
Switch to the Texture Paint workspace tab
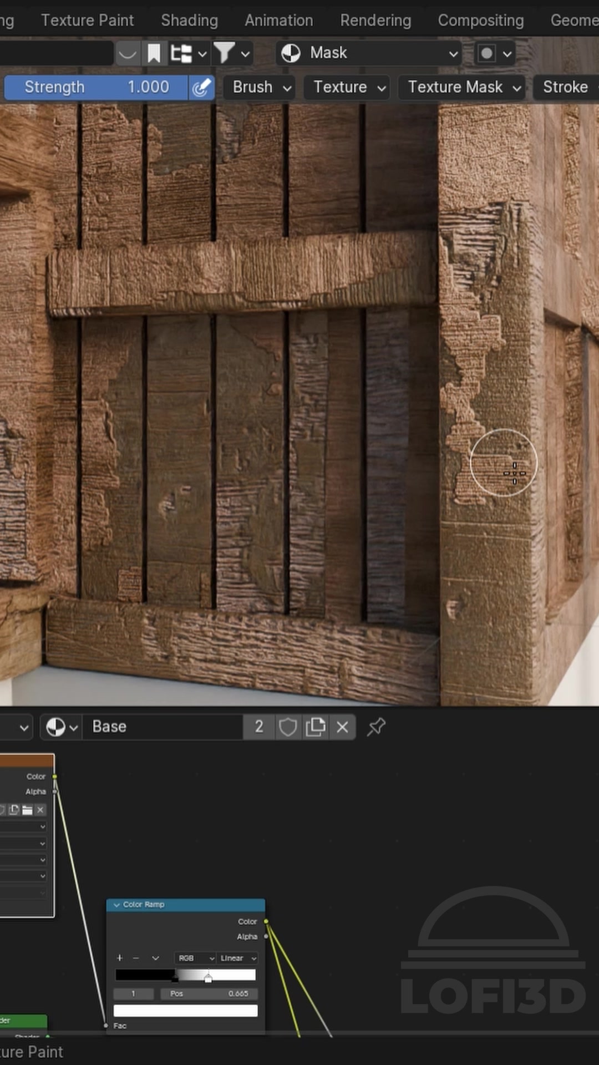(x=87, y=21)
